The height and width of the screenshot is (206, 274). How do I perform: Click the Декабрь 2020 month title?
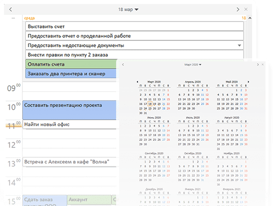point(154,189)
